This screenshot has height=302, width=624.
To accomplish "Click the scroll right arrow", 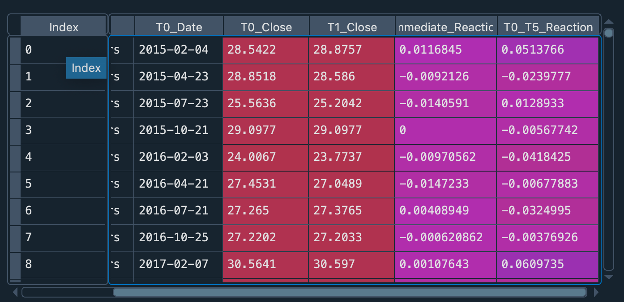I will pos(596,292).
